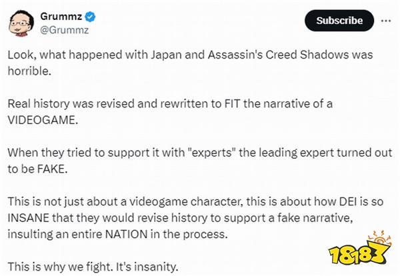The image size is (400, 276).
Task: Click the word "Japan" in the first line
Action: click(166, 55)
